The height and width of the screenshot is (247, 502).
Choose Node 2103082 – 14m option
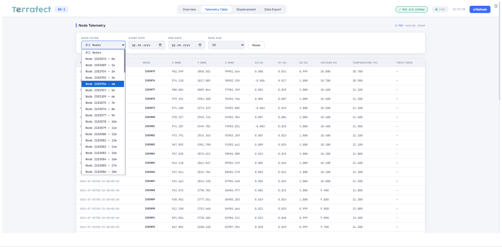click(103, 147)
